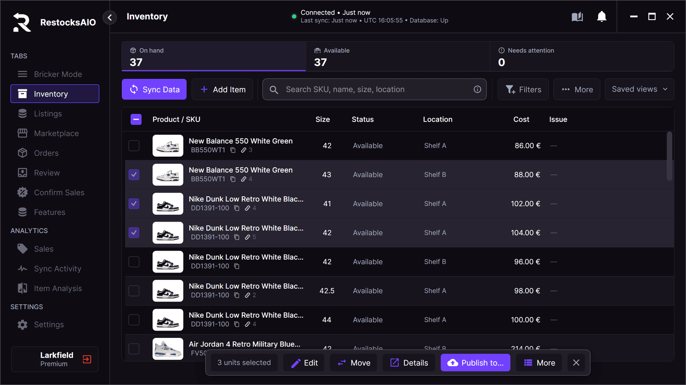Collapse the sidebar with the chevron button

[110, 17]
